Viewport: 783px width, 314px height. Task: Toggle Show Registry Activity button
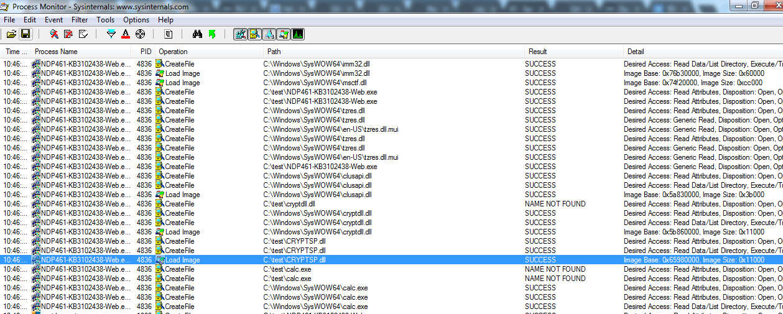coord(240,34)
